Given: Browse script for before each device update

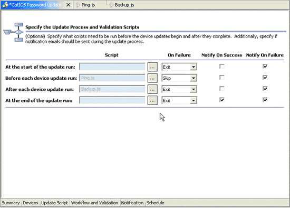Looking at the screenshot, I should (x=152, y=78).
